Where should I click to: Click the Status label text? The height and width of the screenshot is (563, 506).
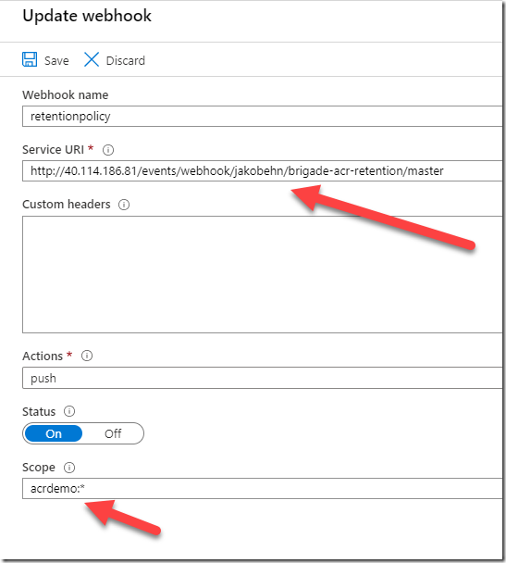(x=39, y=411)
